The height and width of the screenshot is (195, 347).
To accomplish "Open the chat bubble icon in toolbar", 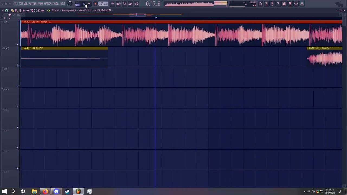I will tap(296, 4).
